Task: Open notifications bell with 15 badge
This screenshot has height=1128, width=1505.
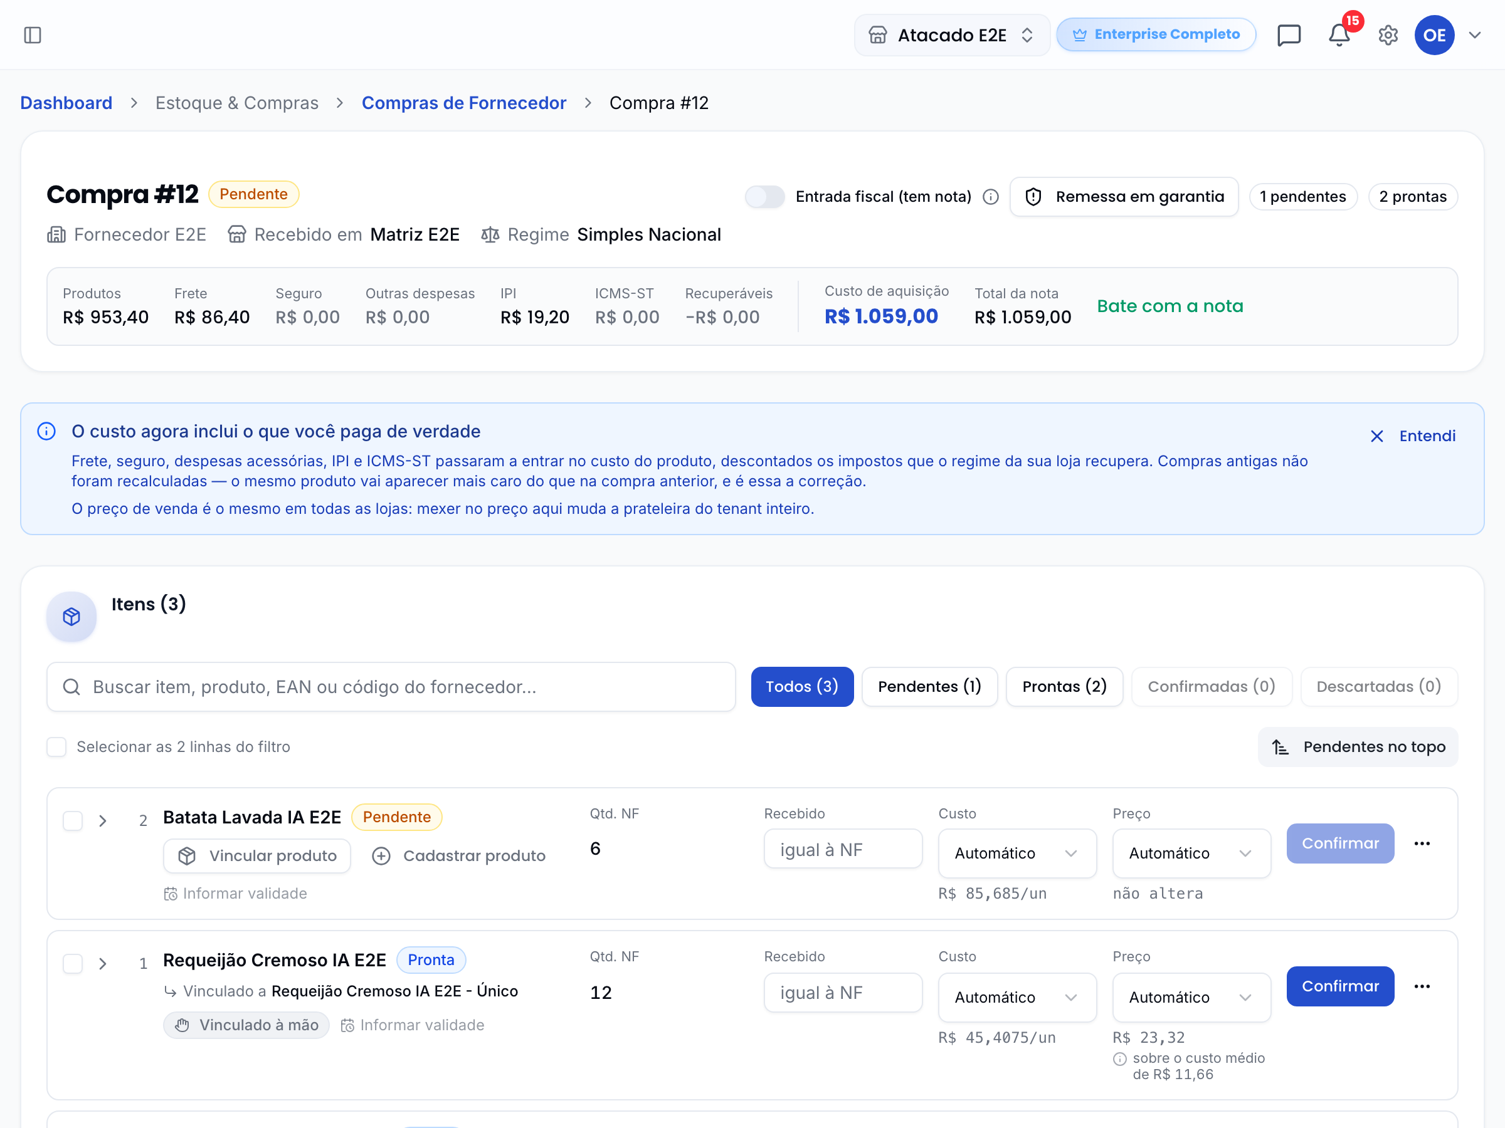Action: 1339,34
